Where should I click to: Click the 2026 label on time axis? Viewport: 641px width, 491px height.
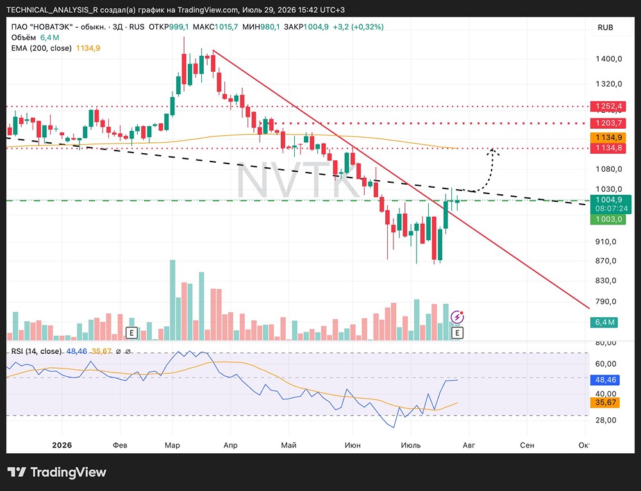pos(62,445)
